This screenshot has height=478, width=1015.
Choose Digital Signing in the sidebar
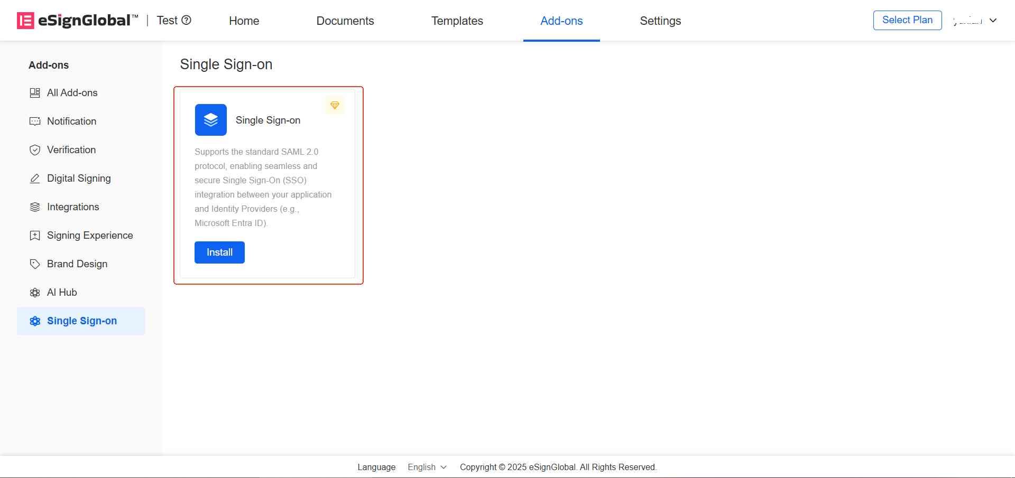(81, 179)
